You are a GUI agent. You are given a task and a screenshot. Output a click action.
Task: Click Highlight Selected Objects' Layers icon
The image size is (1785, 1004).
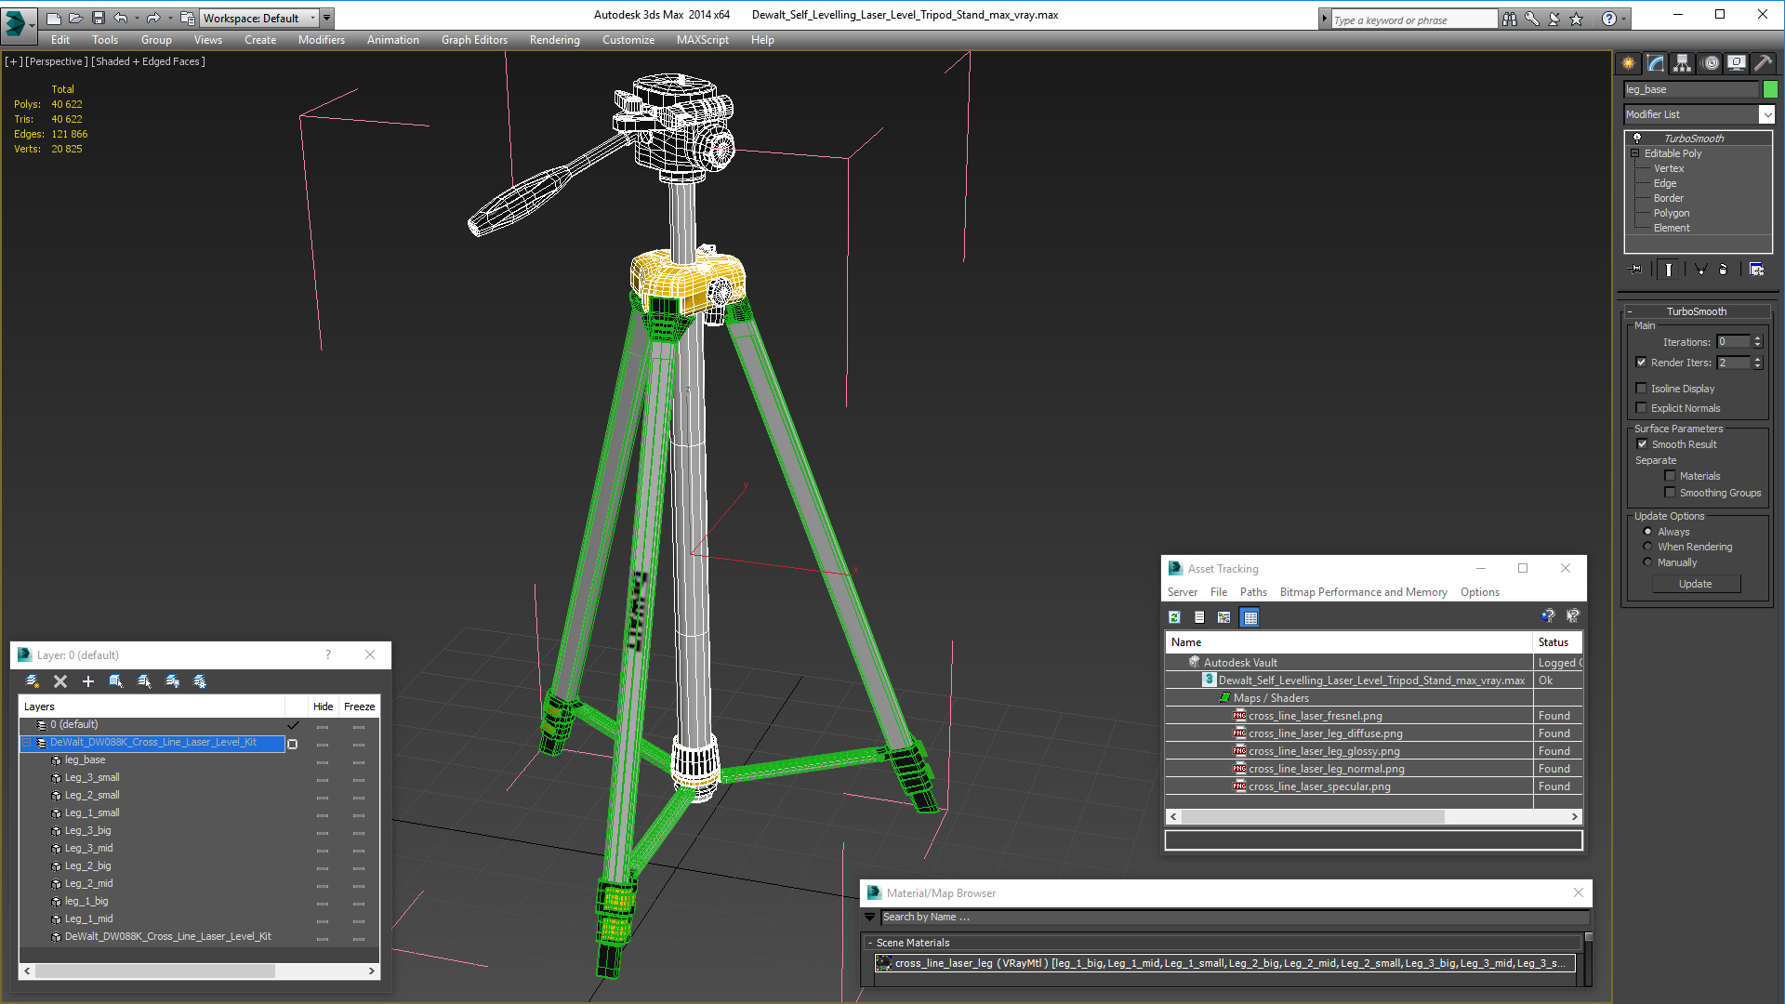click(144, 681)
